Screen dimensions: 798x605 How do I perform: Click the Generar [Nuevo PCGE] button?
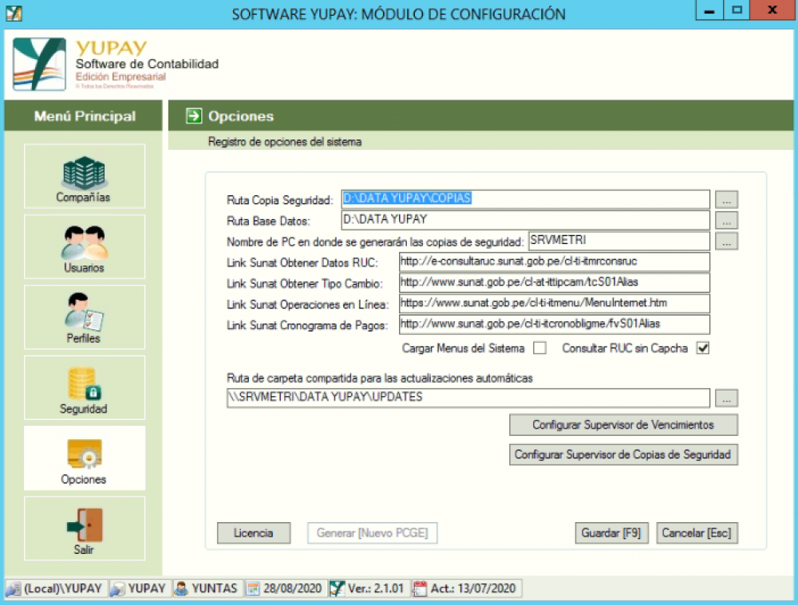coord(372,533)
